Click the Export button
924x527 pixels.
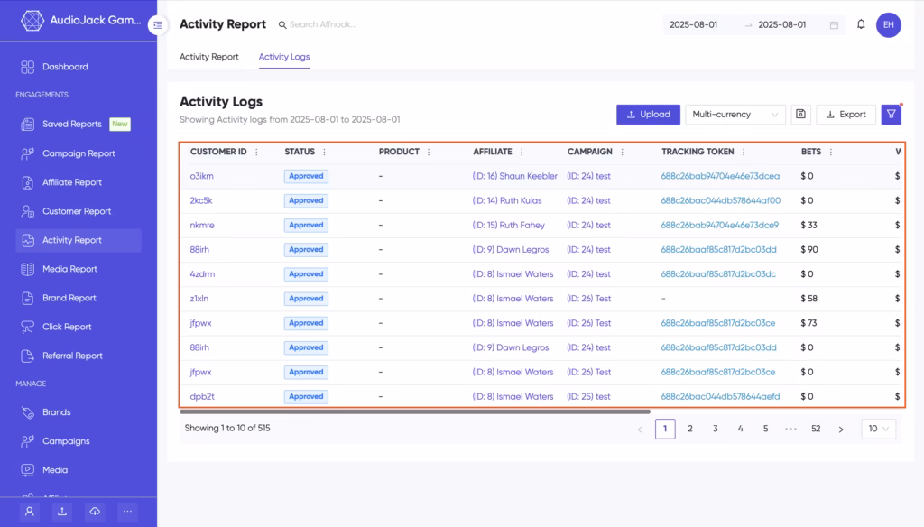[x=845, y=115]
